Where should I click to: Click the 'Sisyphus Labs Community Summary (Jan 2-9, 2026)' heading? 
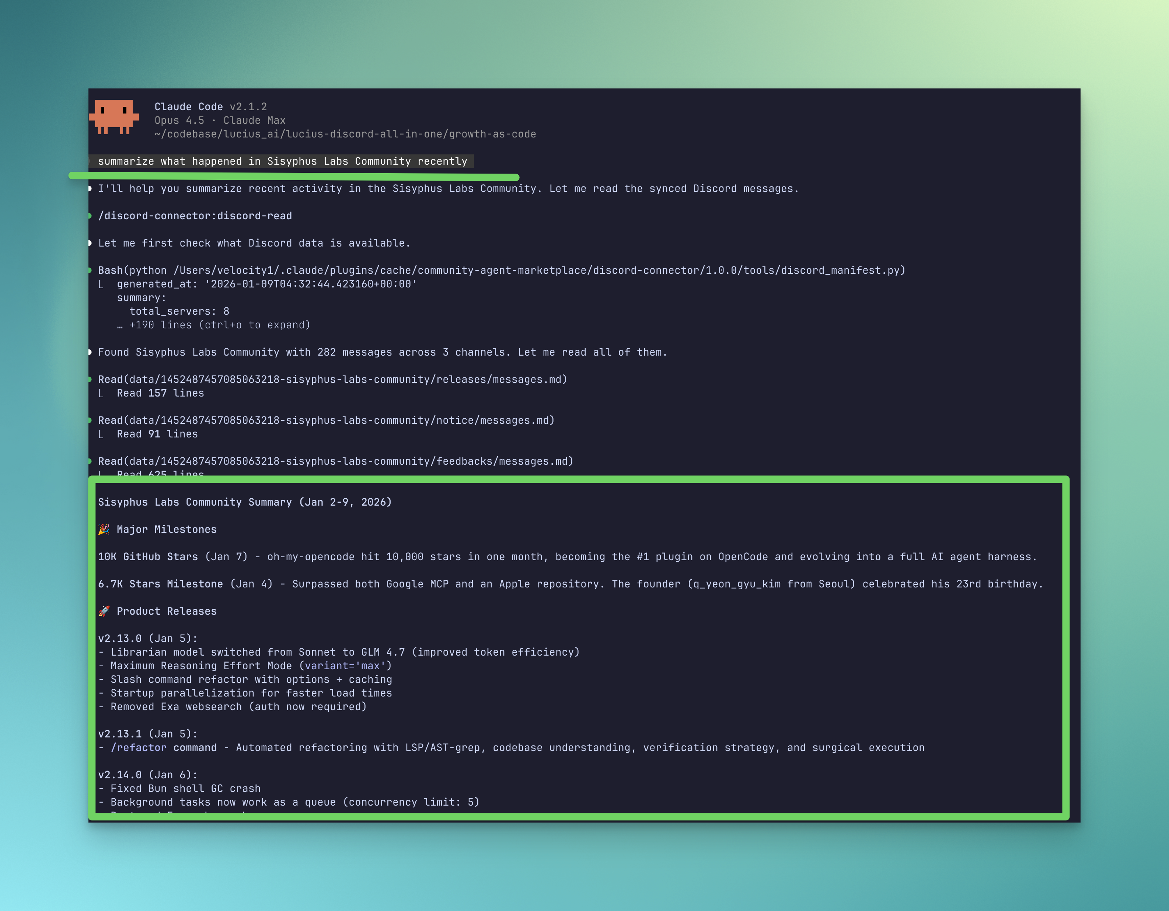(x=245, y=502)
